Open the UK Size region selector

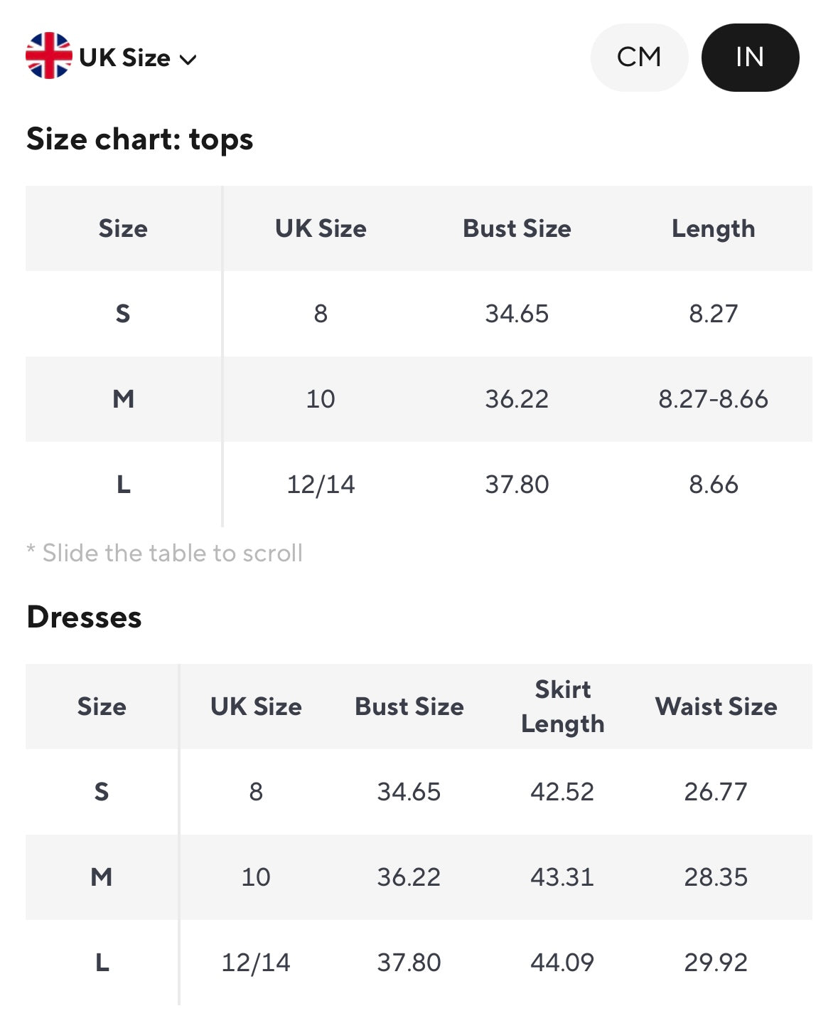(x=125, y=58)
